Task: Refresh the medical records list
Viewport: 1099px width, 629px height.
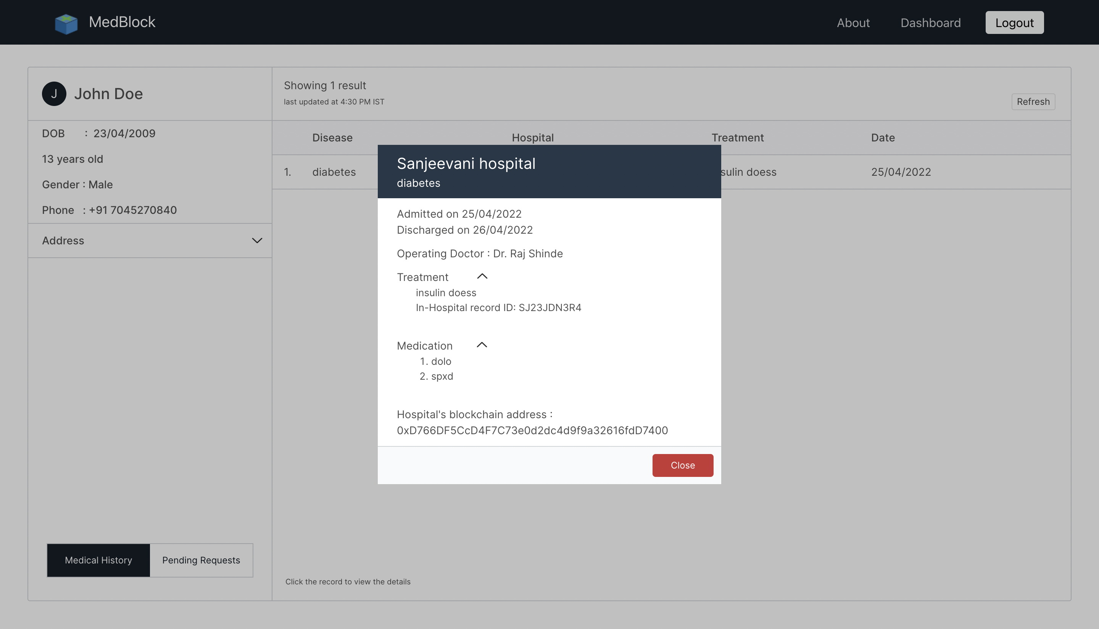Action: pos(1033,101)
